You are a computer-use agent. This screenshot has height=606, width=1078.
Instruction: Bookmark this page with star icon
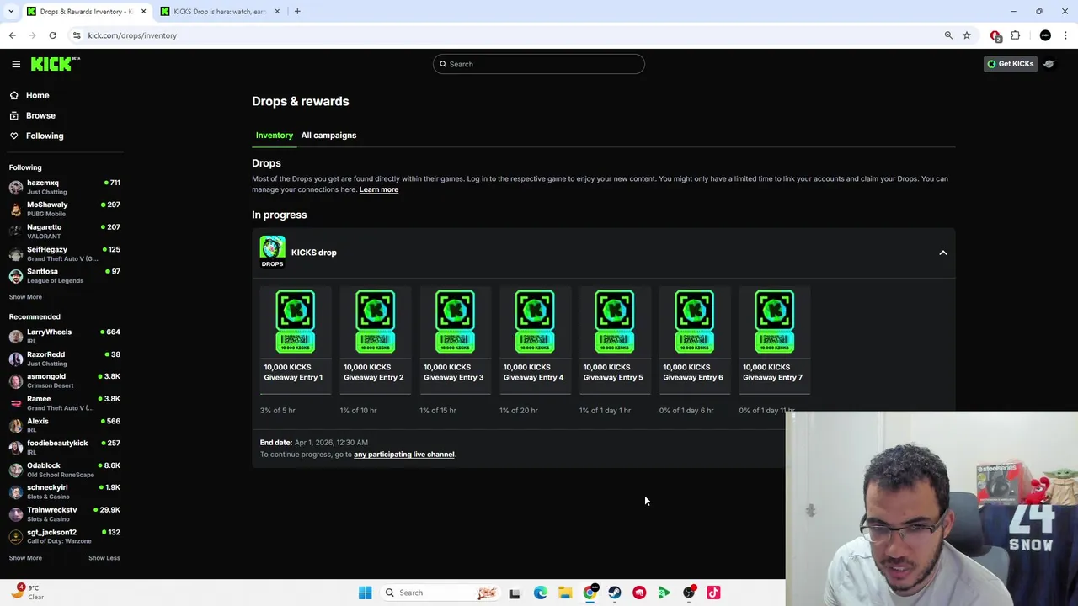pyautogui.click(x=967, y=35)
